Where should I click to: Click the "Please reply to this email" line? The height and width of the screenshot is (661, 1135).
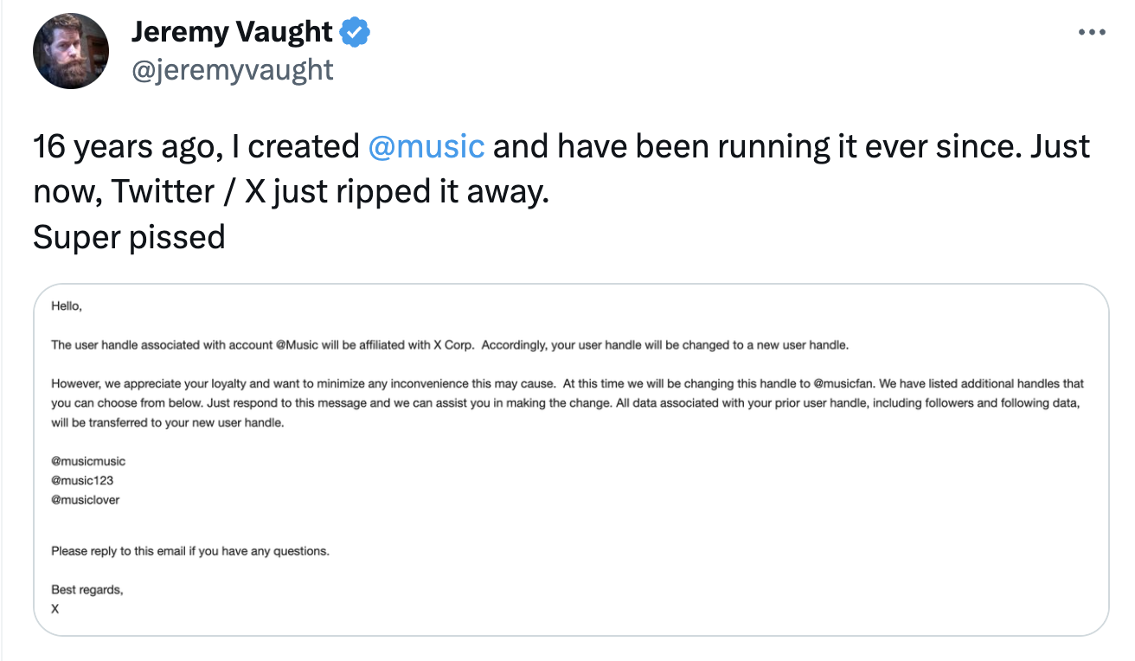pos(190,550)
